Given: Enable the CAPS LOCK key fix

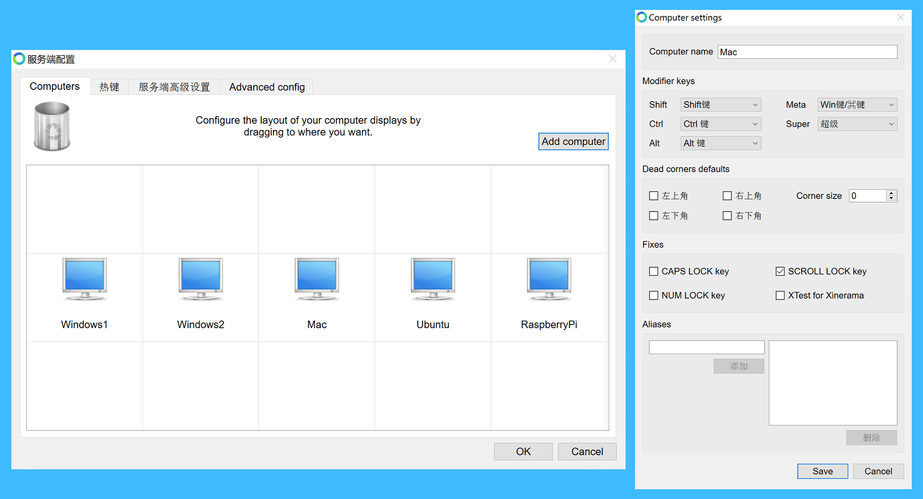Looking at the screenshot, I should click(653, 271).
